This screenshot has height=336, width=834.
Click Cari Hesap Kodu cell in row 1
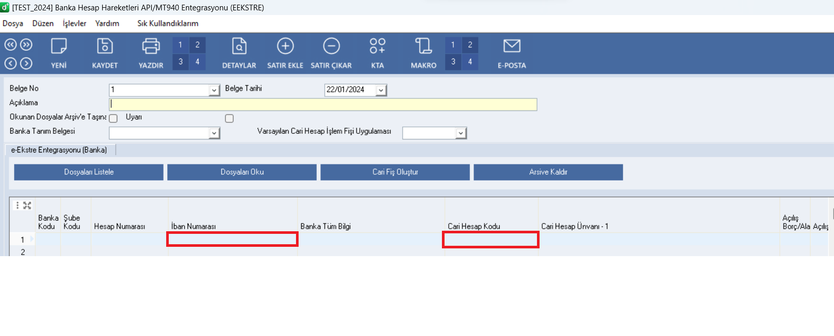pos(491,240)
